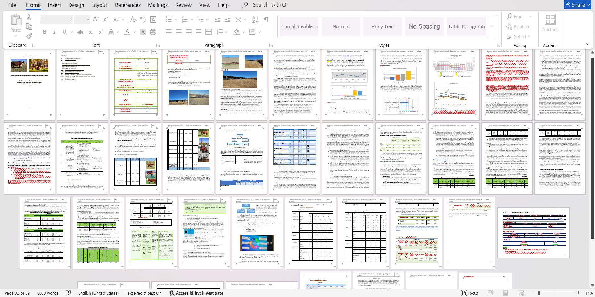Expand the styles gallery

(x=492, y=26)
